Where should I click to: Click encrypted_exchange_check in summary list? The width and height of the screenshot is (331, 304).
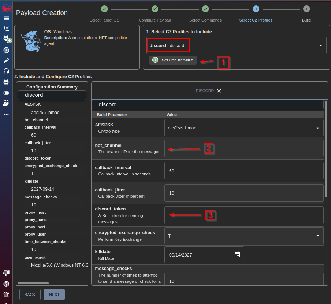click(51, 166)
